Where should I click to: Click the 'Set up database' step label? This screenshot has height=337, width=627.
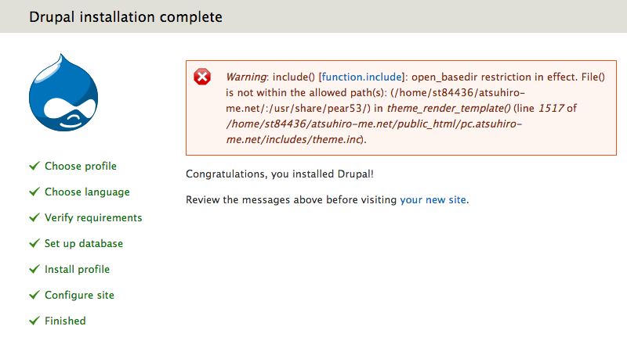[84, 243]
